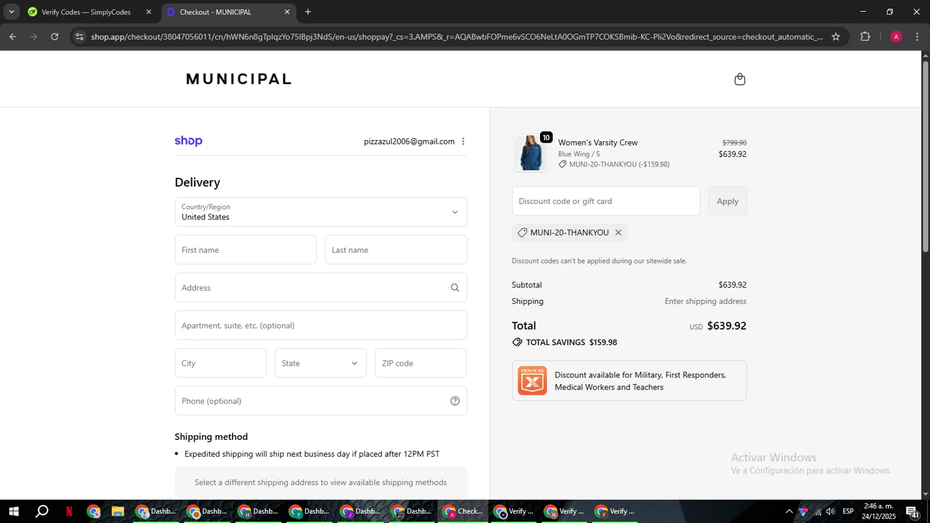
Task: Switch to the Verify Codes — SimplyCodes tab
Action: click(x=86, y=12)
